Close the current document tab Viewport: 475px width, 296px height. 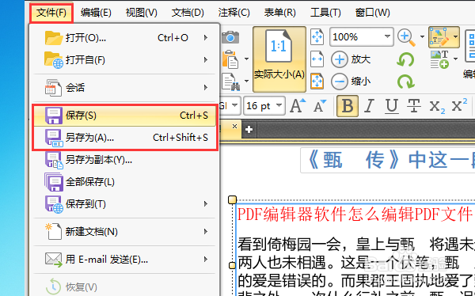[x=234, y=127]
